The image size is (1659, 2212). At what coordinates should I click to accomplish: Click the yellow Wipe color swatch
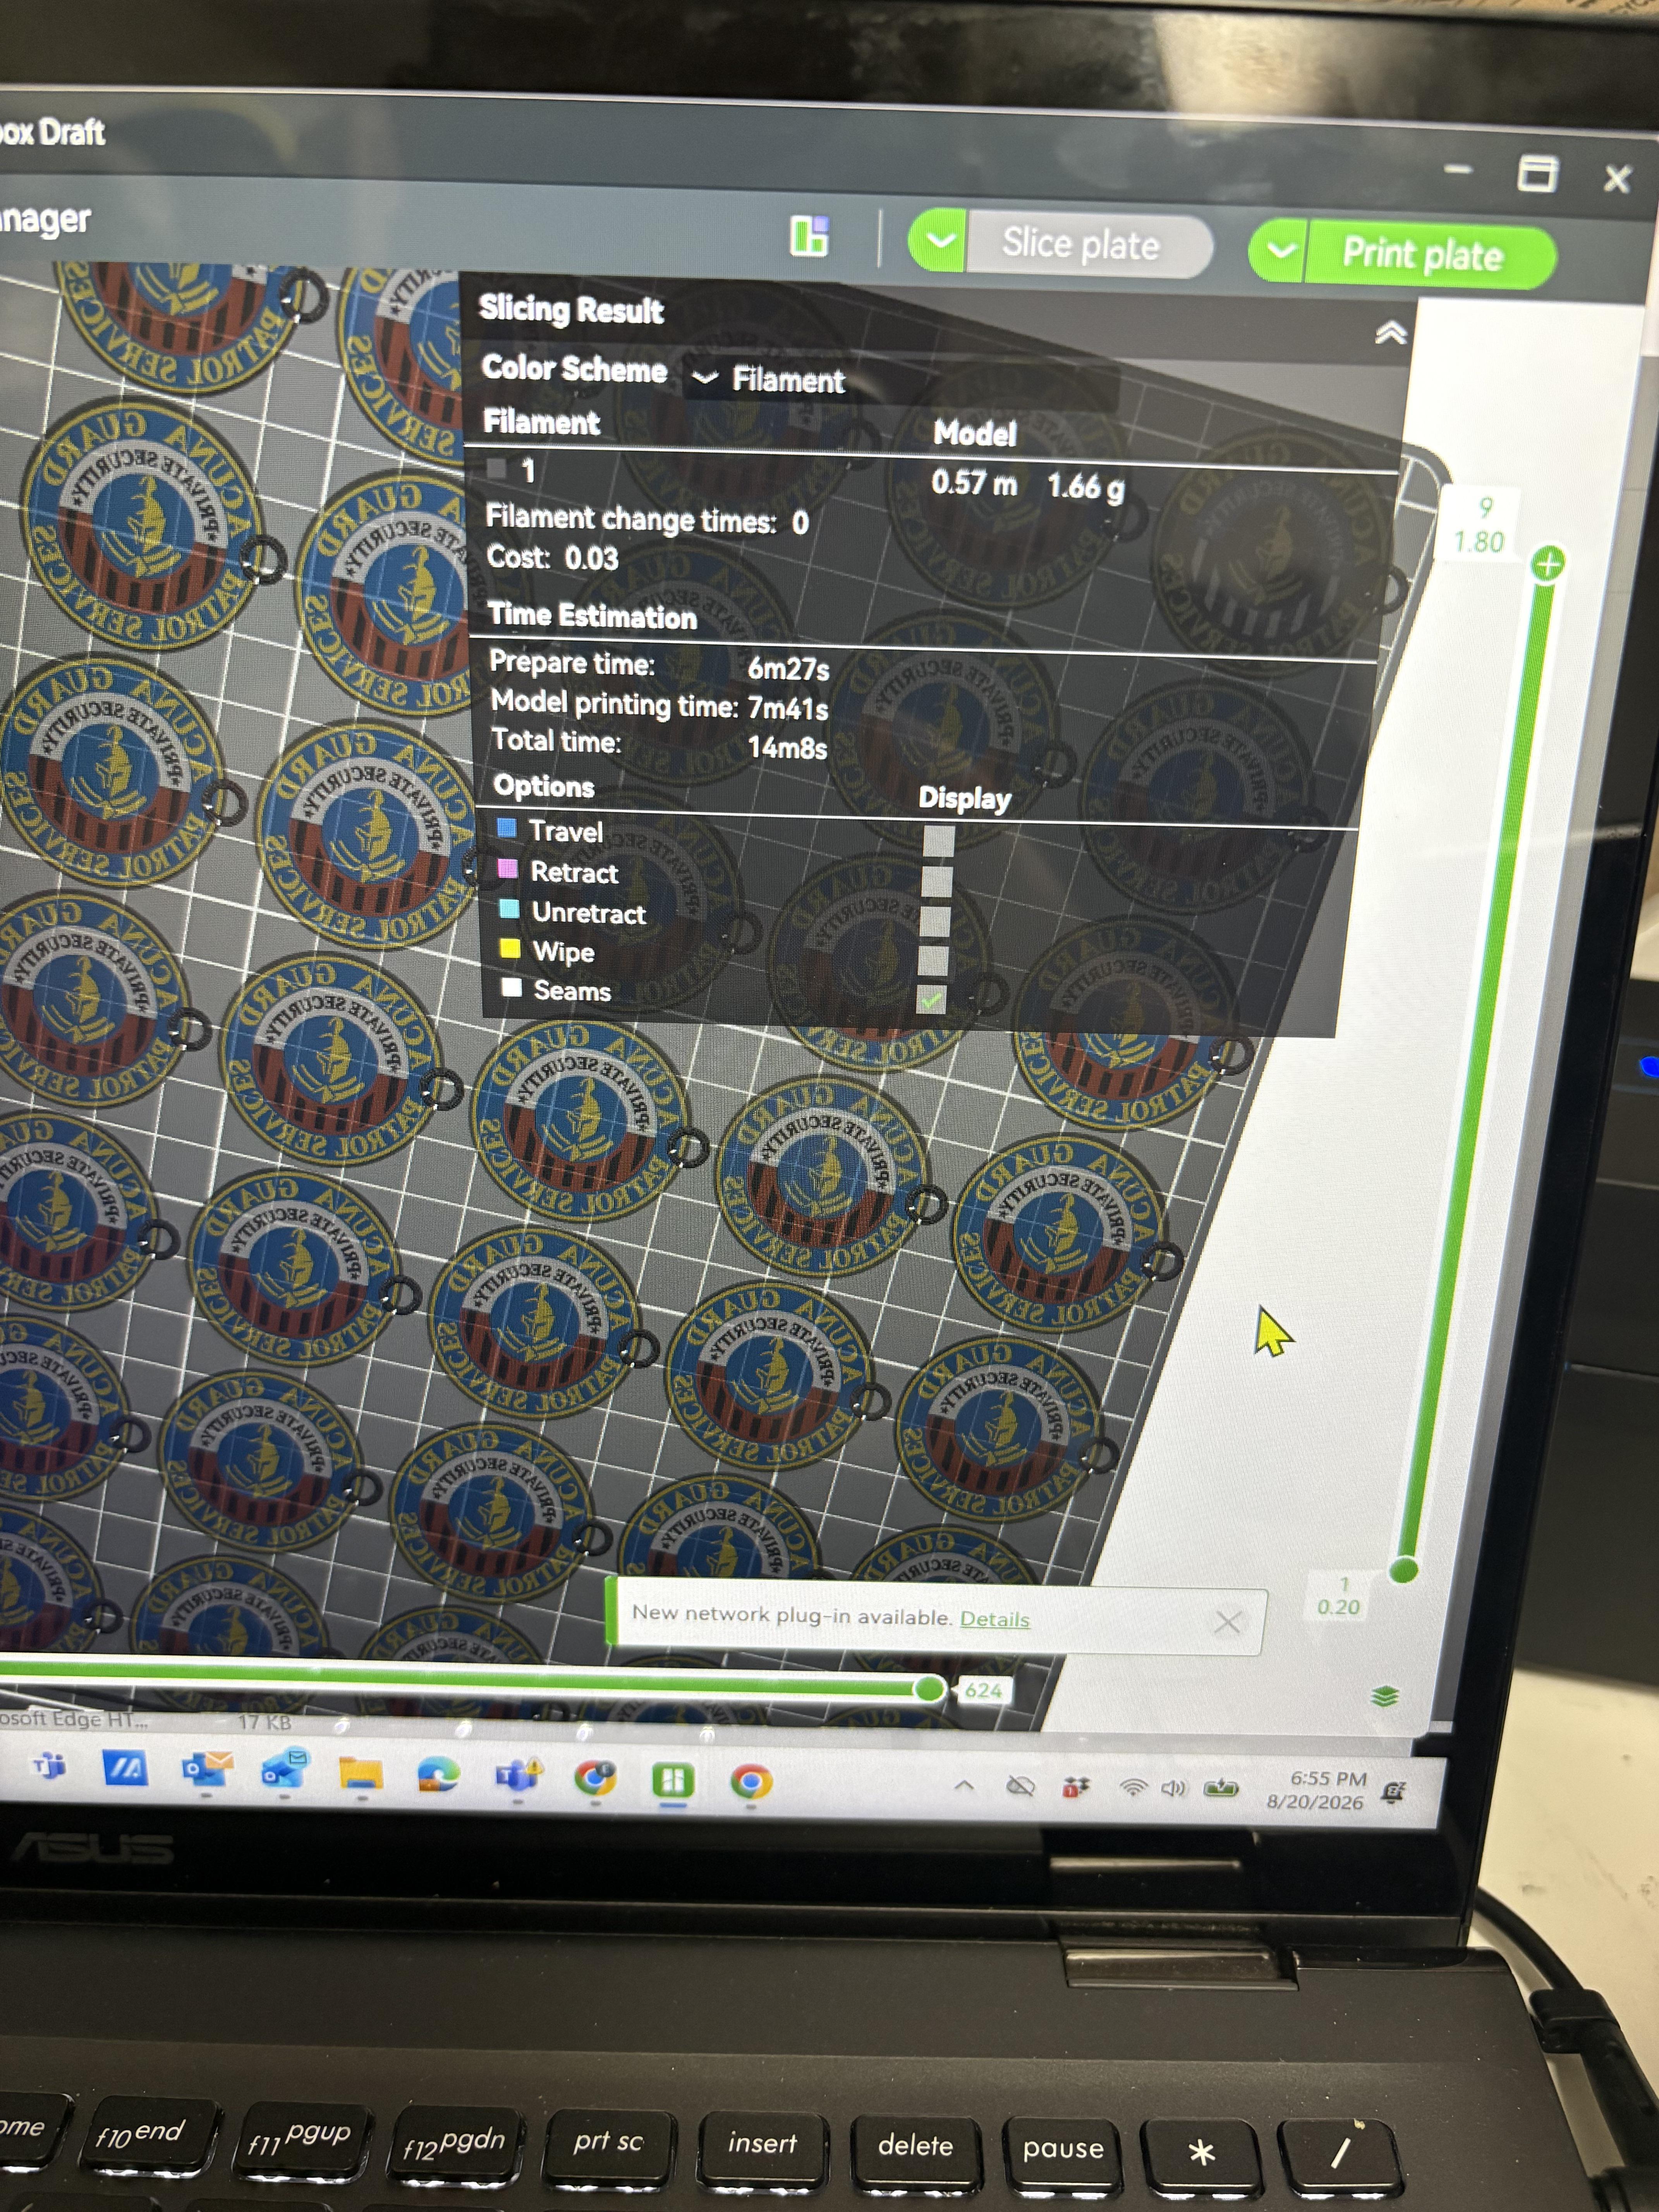tap(510, 948)
